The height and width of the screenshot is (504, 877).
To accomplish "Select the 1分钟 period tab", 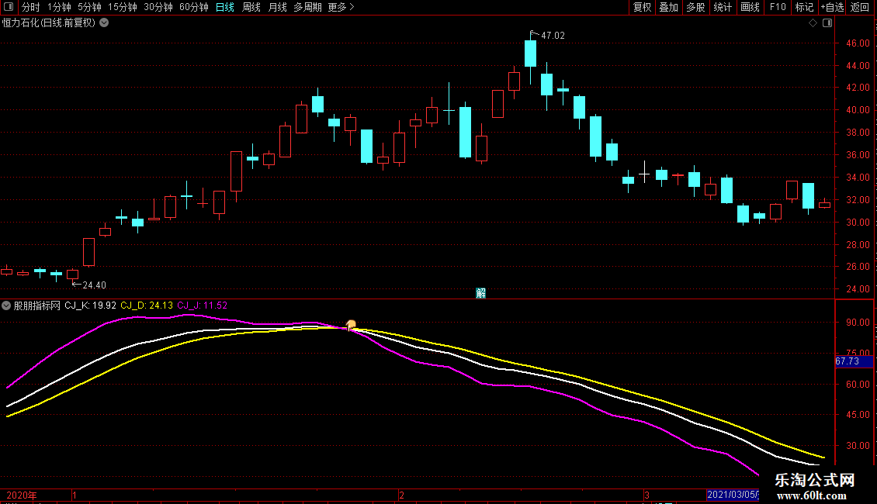I will (59, 7).
